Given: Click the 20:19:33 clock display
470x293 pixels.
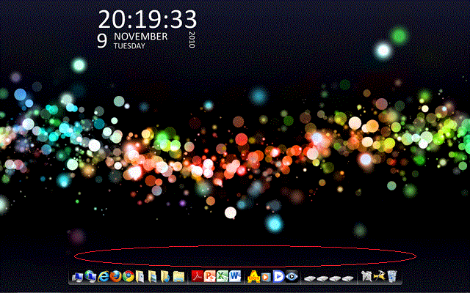Looking at the screenshot, I should coord(148,20).
